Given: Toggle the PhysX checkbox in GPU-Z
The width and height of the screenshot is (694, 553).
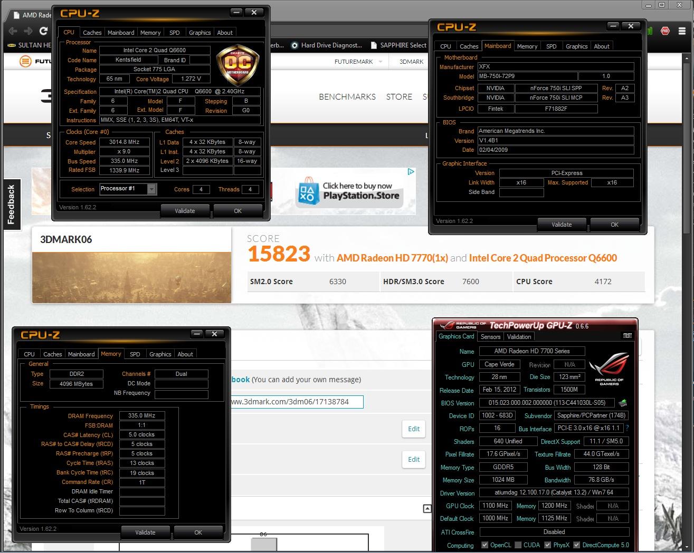Looking at the screenshot, I should (548, 545).
